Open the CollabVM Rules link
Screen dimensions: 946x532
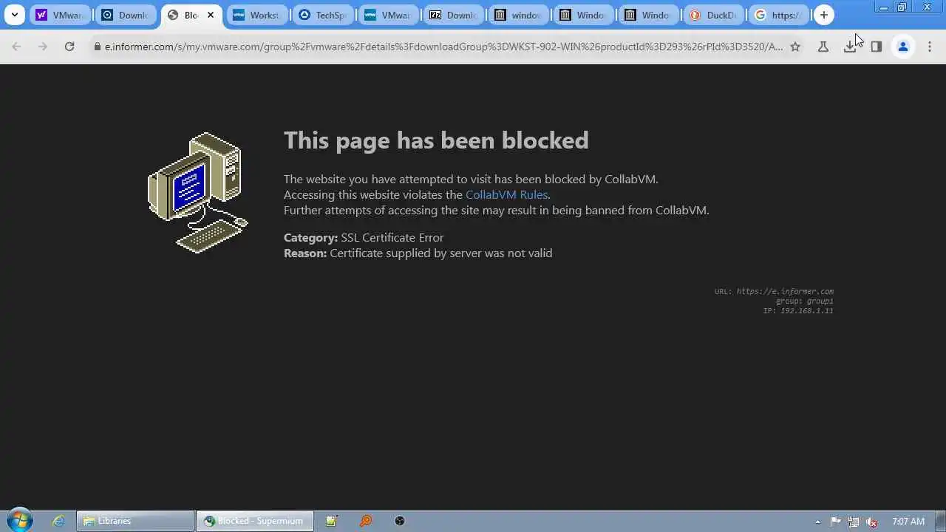click(x=506, y=194)
